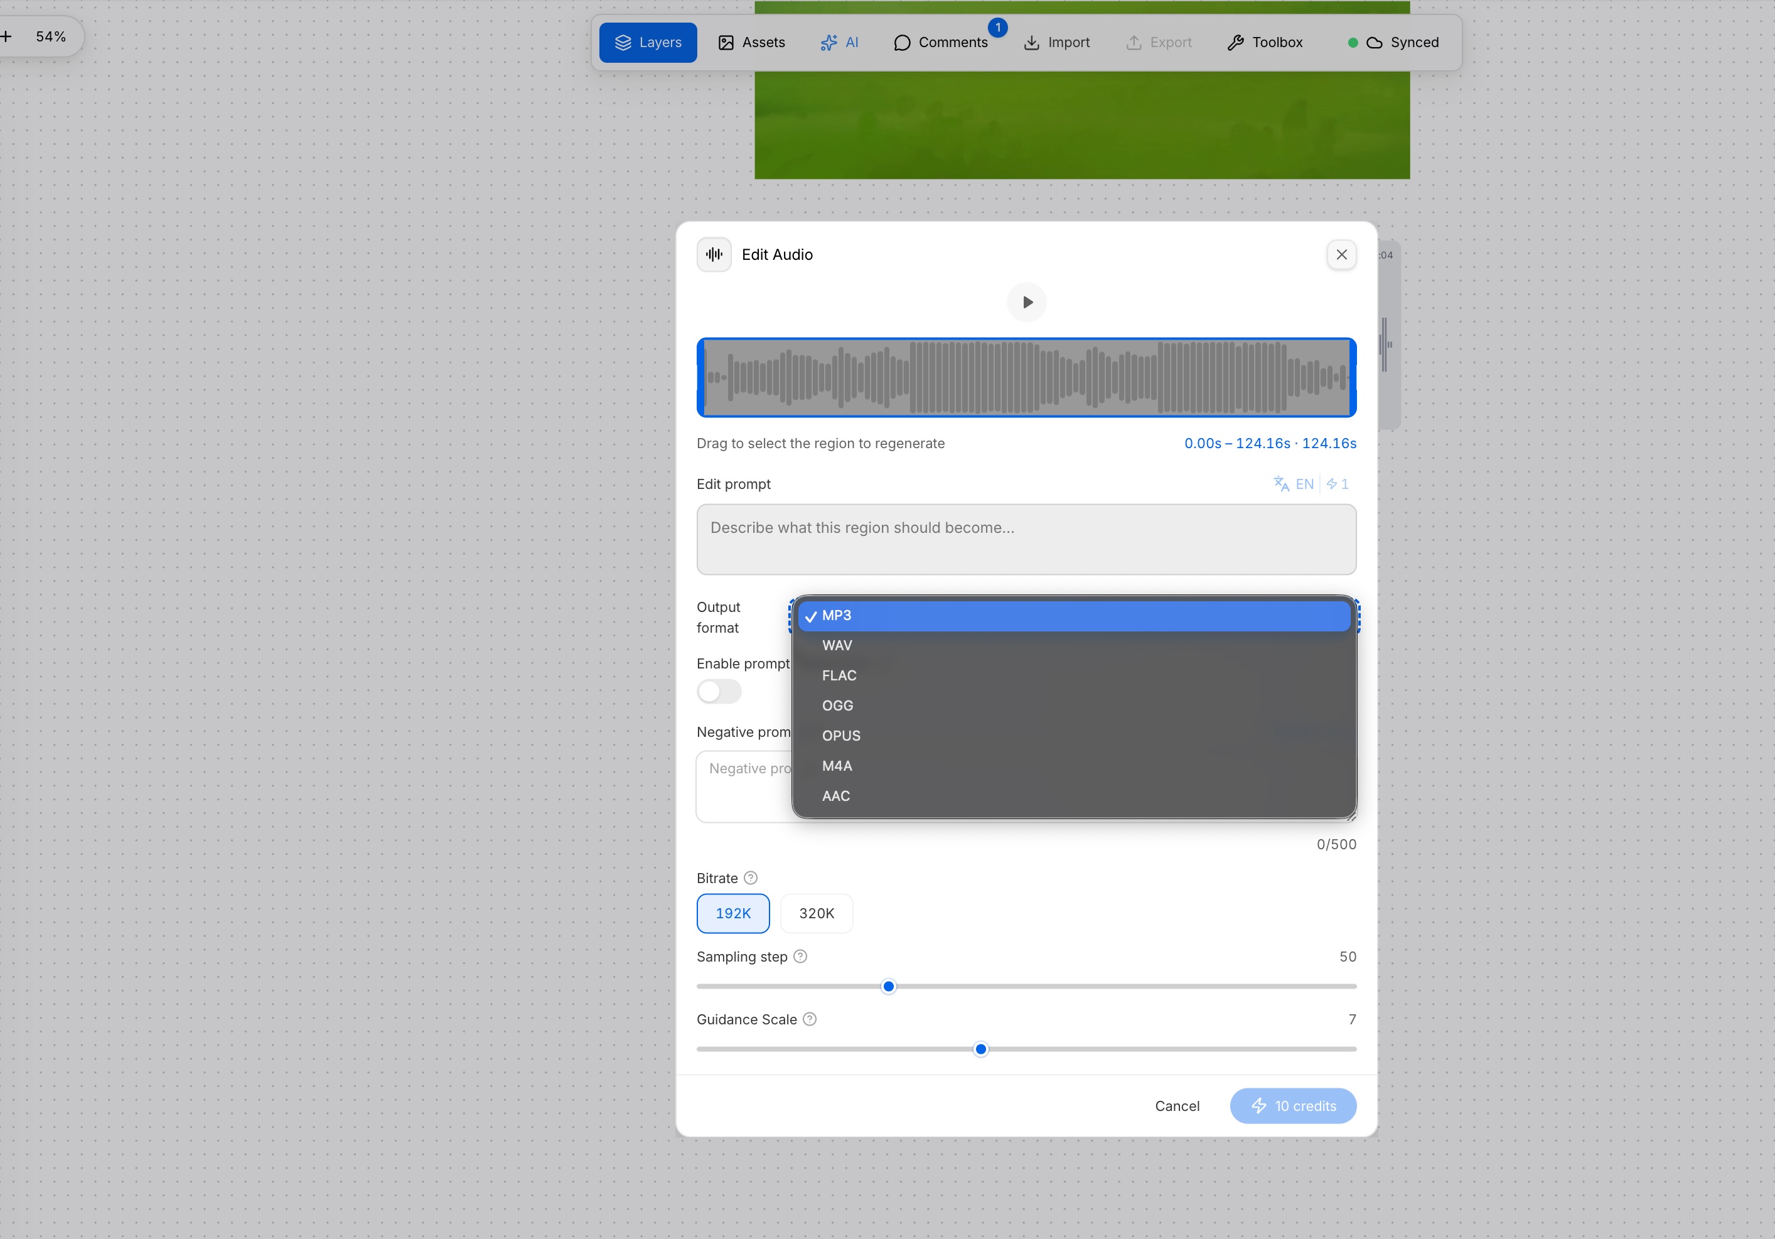This screenshot has width=1775, height=1239.
Task: Click the 10 credits generate button
Action: (1292, 1106)
